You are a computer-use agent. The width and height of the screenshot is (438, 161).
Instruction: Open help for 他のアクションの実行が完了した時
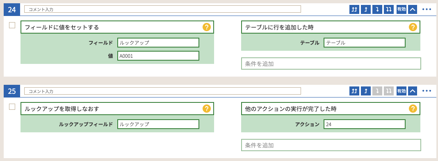click(x=413, y=109)
